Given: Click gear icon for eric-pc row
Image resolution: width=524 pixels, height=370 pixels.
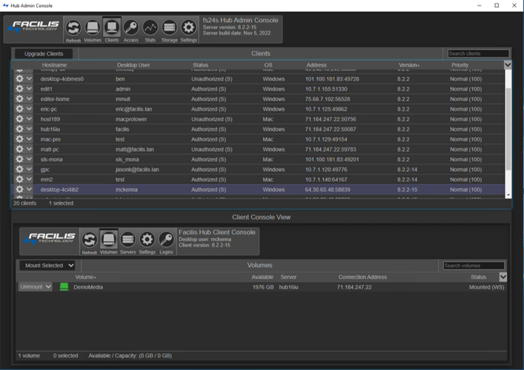Looking at the screenshot, I should tap(19, 109).
